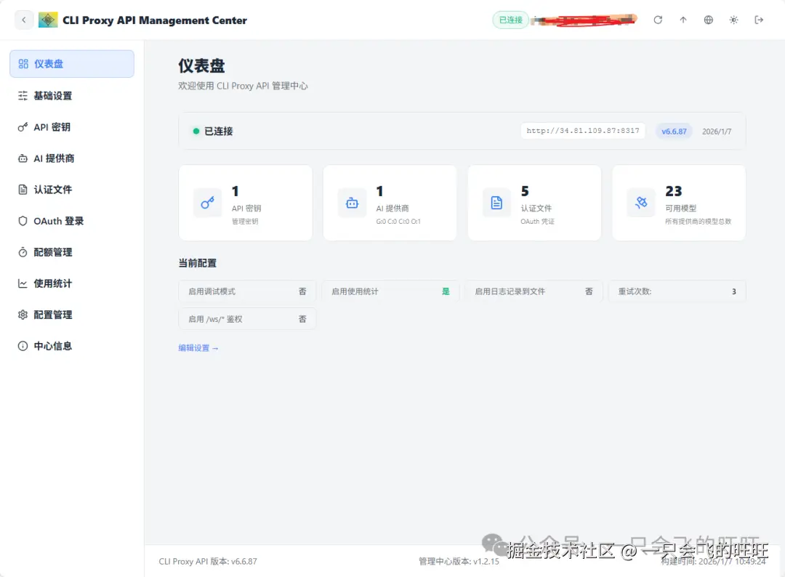785x577 pixels.
Task: Click the 配额管理 timer icon
Action: (23, 252)
